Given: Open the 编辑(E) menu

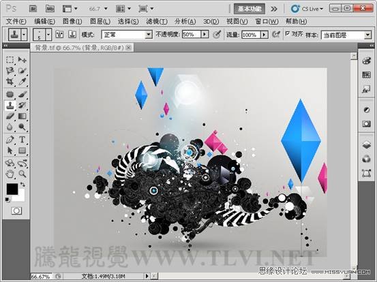Looking at the screenshot, I should [45, 21].
